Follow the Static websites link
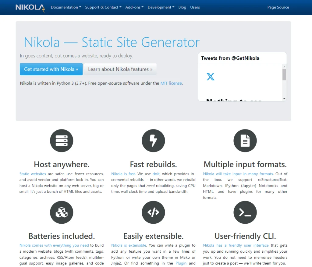 33,174
